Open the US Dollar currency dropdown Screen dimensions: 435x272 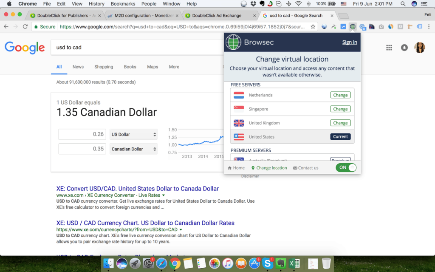[133, 134]
